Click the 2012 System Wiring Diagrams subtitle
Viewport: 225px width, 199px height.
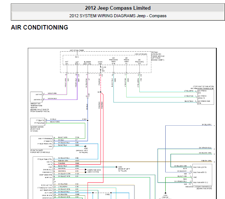tap(118, 16)
